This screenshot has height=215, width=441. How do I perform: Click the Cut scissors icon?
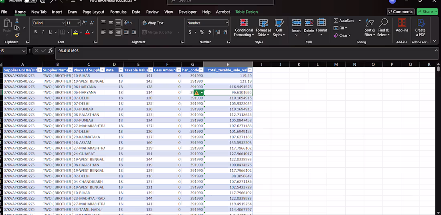pos(16,21)
